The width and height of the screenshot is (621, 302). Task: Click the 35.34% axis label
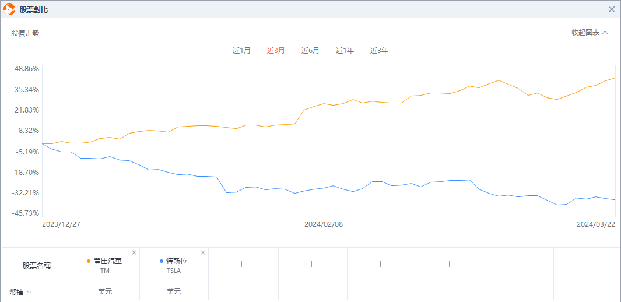26,89
